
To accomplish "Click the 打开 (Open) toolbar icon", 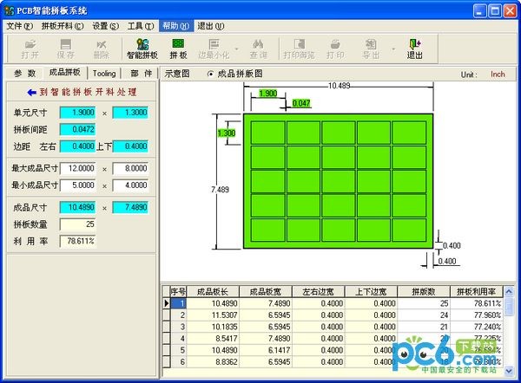I will (30, 49).
